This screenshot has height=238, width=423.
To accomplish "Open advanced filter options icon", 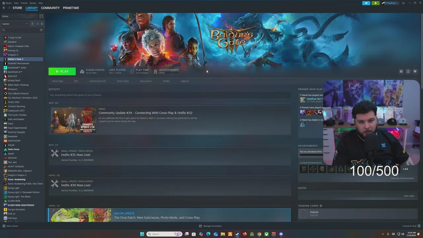I will (x=41, y=30).
